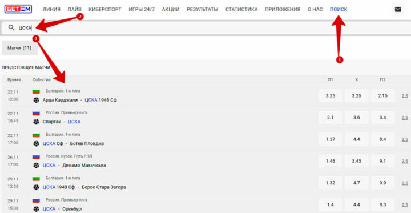Select П1 odds 2.1 for Спартак
411x213 pixels.
click(x=331, y=117)
